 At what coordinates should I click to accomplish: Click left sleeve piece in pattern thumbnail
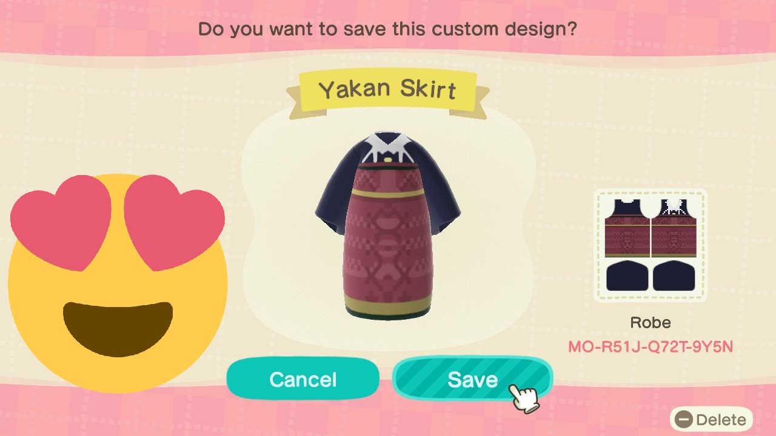point(627,276)
